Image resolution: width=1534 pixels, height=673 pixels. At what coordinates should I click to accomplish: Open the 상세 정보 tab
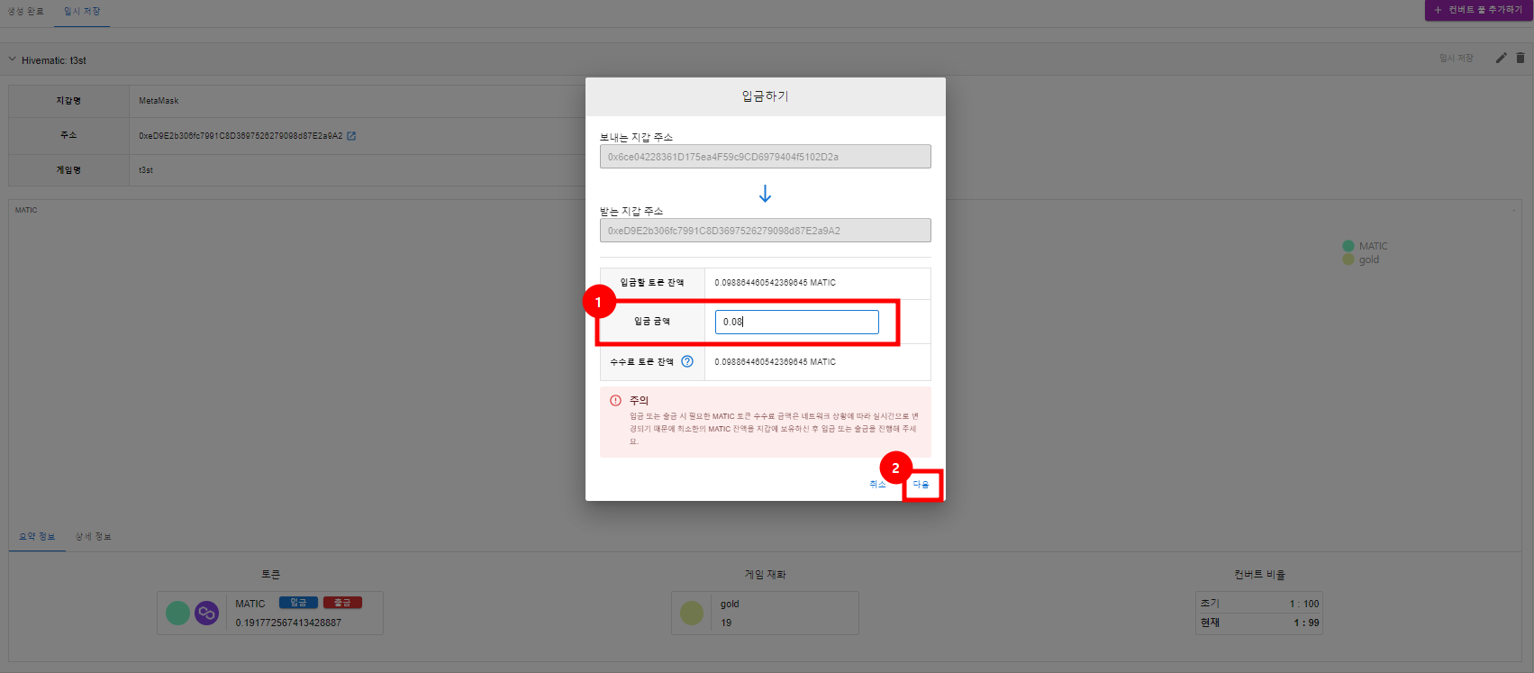(93, 536)
